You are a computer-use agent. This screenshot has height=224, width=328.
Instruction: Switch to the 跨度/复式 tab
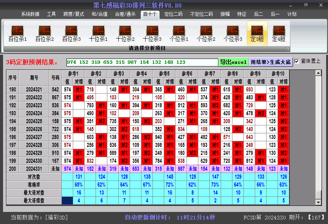[x=74, y=14]
